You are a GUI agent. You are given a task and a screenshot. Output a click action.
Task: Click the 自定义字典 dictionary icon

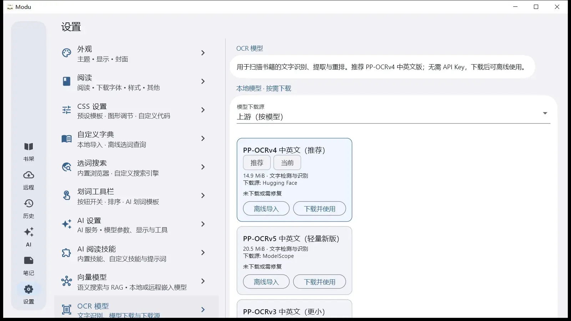pos(66,138)
